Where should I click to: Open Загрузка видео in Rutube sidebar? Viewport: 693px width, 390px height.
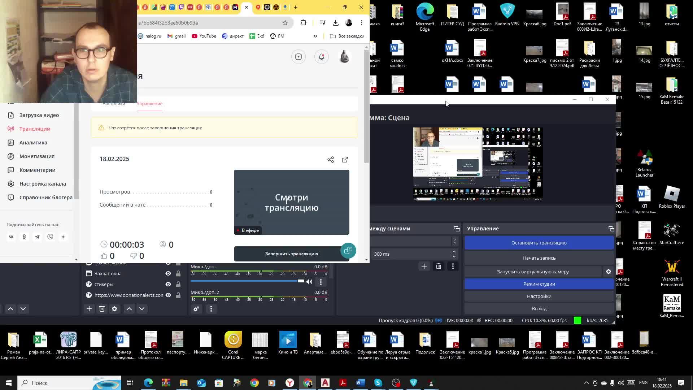pyautogui.click(x=39, y=115)
